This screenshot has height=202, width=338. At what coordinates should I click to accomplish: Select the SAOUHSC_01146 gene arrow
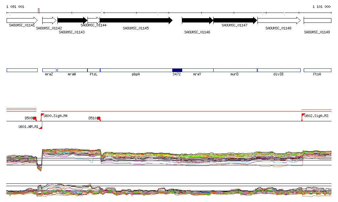(197, 20)
